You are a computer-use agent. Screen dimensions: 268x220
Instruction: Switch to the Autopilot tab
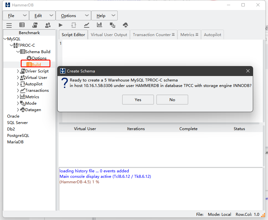point(212,35)
